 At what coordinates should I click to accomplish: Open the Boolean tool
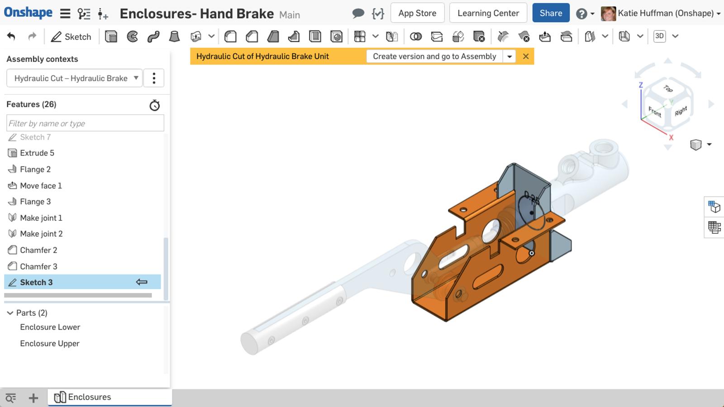click(x=415, y=37)
